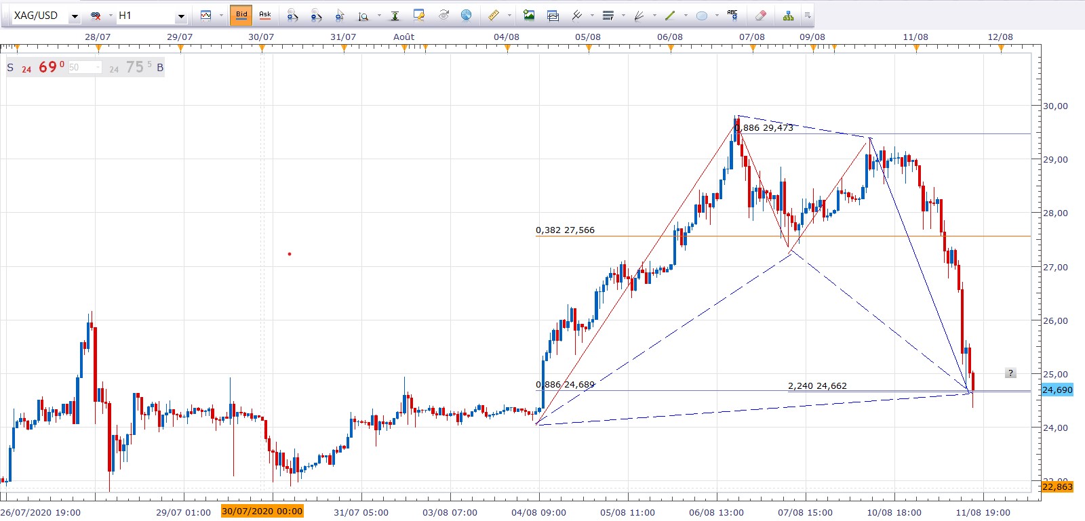Activate the cursor zoom pointer tool
1085x521 pixels.
tap(340, 15)
